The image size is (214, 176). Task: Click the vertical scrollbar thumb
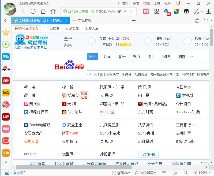click(211, 38)
